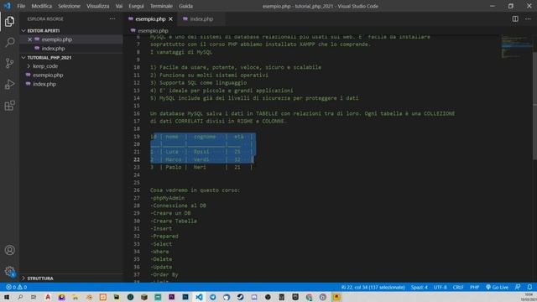Show errors and warnings in status bar

click(x=16, y=287)
